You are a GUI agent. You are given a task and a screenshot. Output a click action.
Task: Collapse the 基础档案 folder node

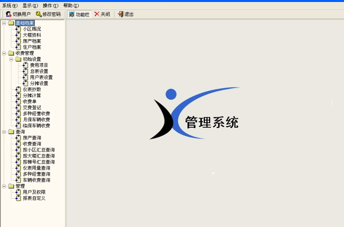[5, 23]
